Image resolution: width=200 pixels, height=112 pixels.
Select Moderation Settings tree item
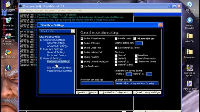click(58, 62)
